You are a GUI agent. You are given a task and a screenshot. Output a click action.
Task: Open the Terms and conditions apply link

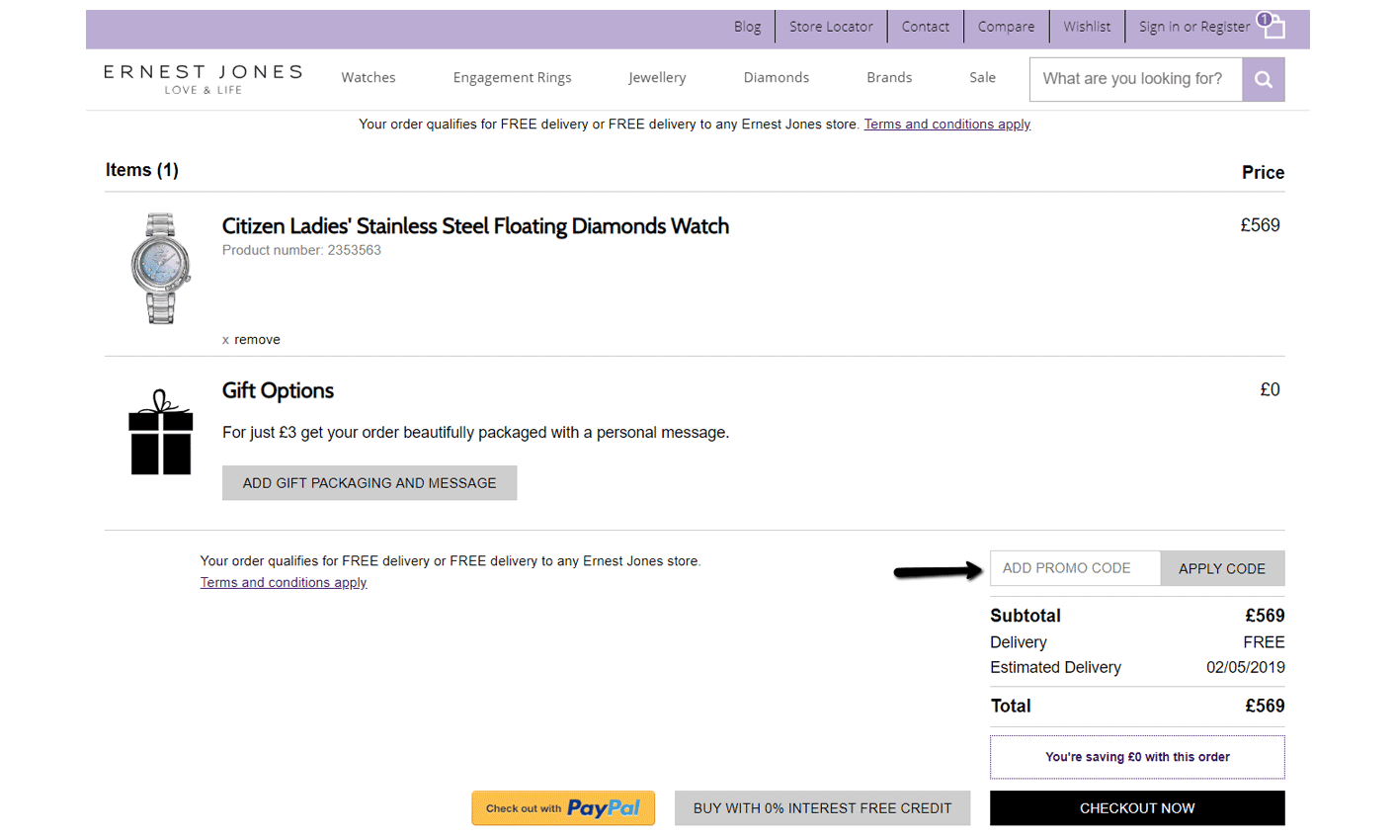pos(284,582)
